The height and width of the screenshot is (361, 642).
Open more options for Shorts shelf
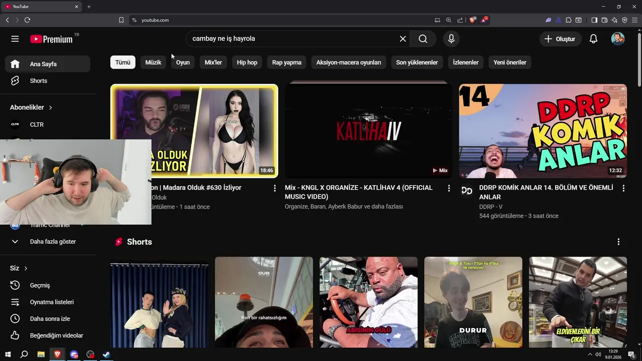coord(618,242)
